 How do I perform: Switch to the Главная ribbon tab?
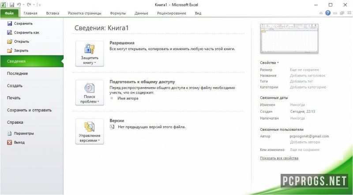click(x=30, y=13)
